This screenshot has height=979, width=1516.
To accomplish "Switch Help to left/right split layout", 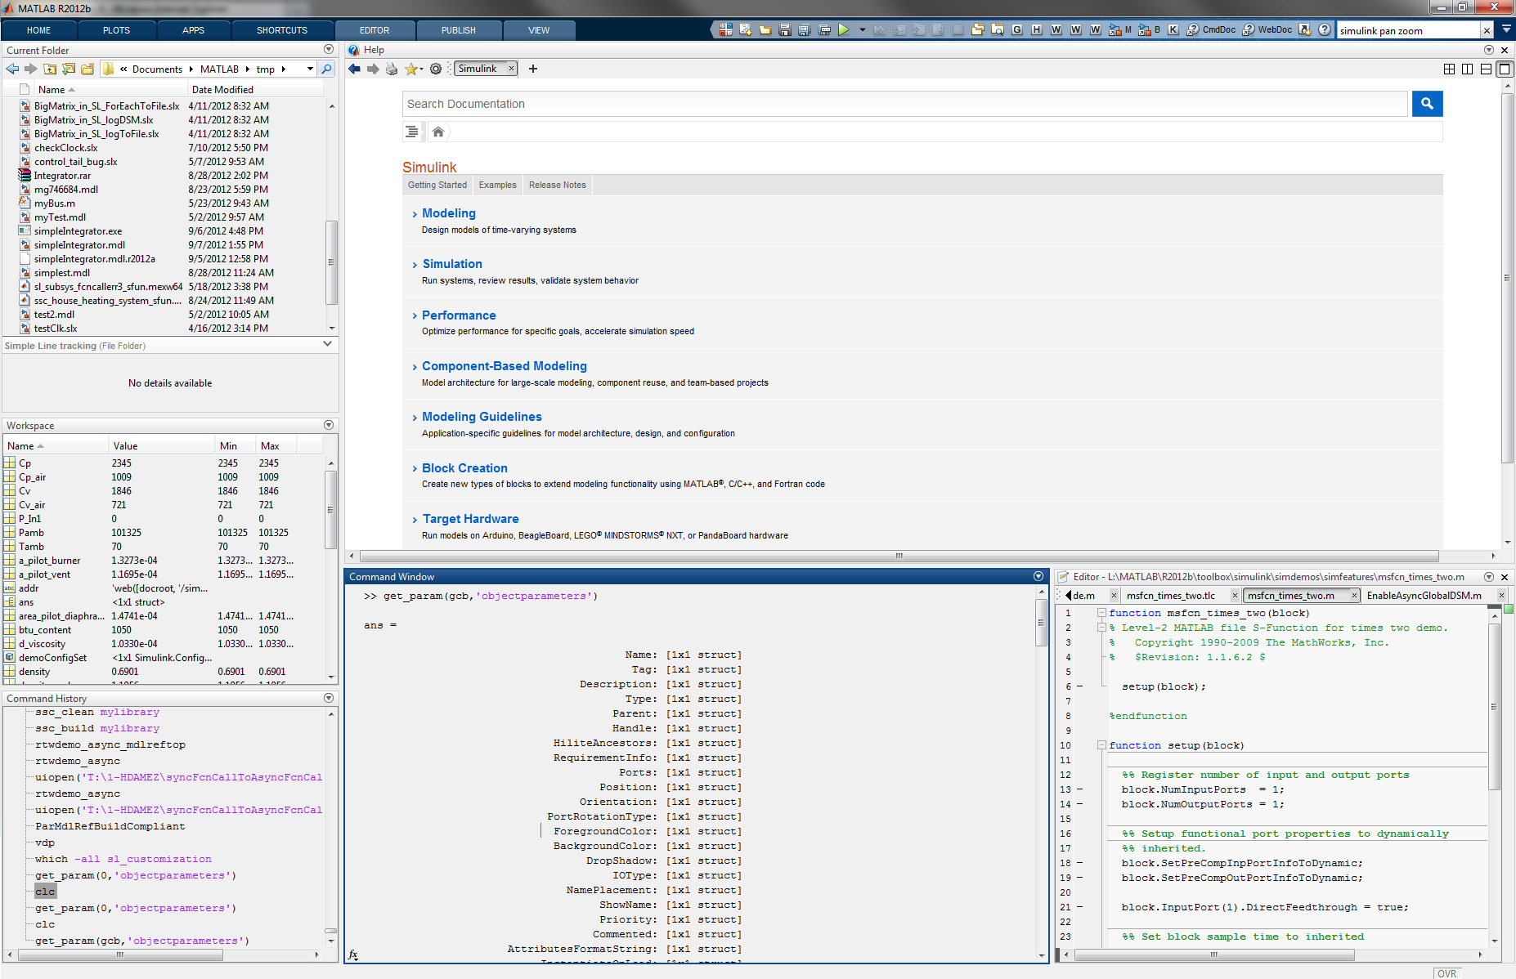I will [x=1467, y=69].
